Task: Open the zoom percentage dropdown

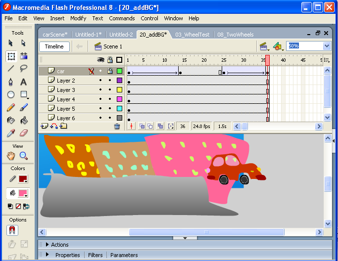Action: tap(327, 46)
